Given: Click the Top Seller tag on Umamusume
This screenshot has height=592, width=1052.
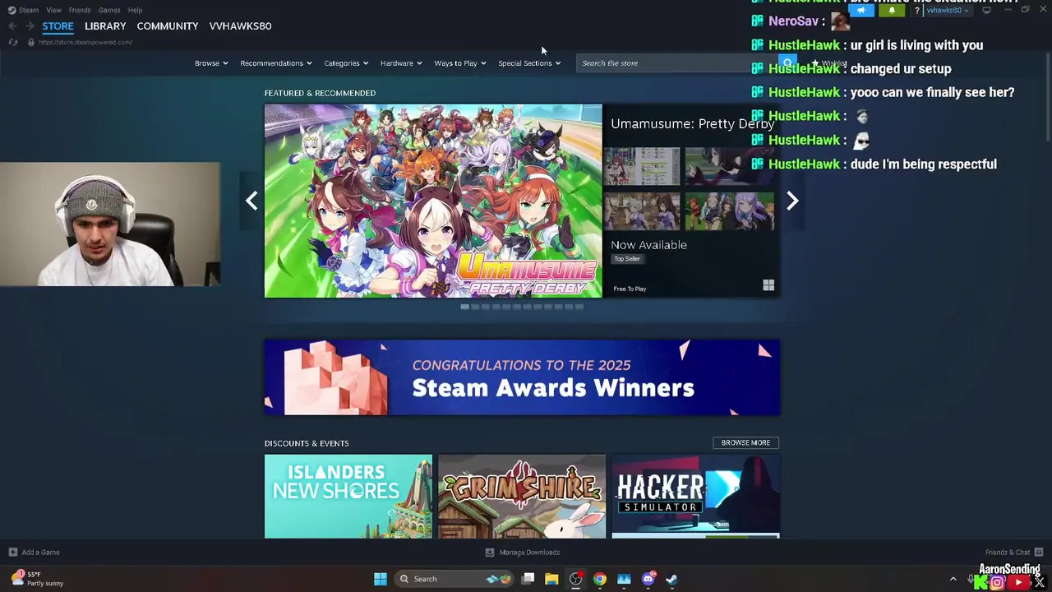Looking at the screenshot, I should tap(627, 259).
